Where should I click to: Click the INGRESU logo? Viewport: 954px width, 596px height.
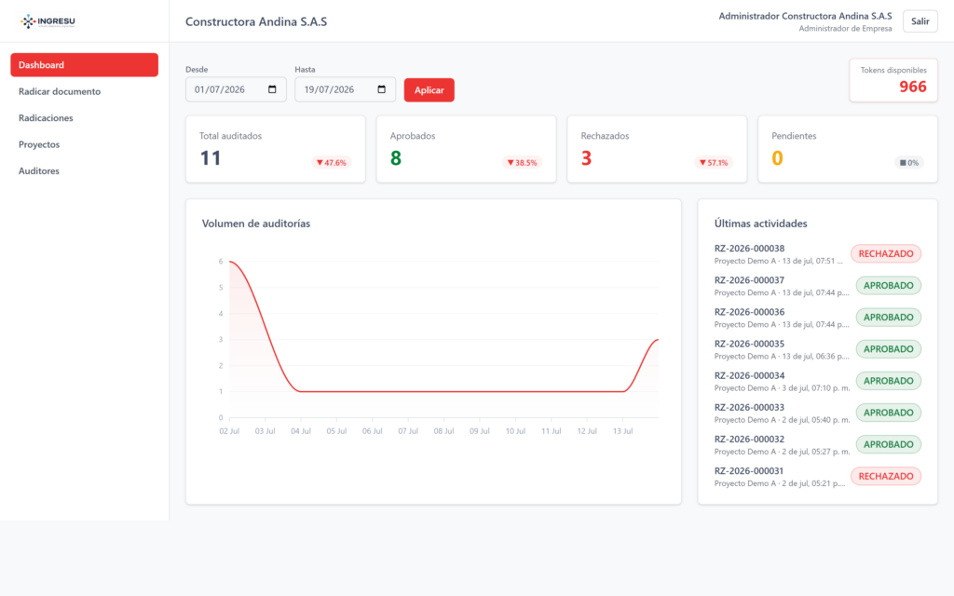pos(48,21)
